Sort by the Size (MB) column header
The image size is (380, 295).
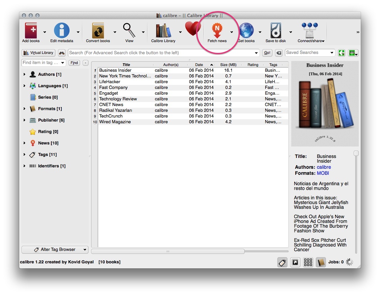228,65
